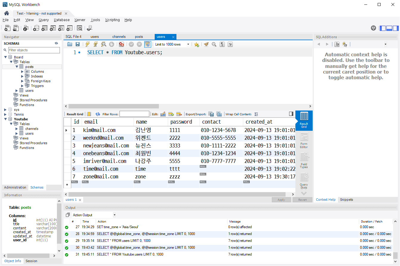
Task: Toggle invisible characters pilcrow icon
Action: pos(222,44)
